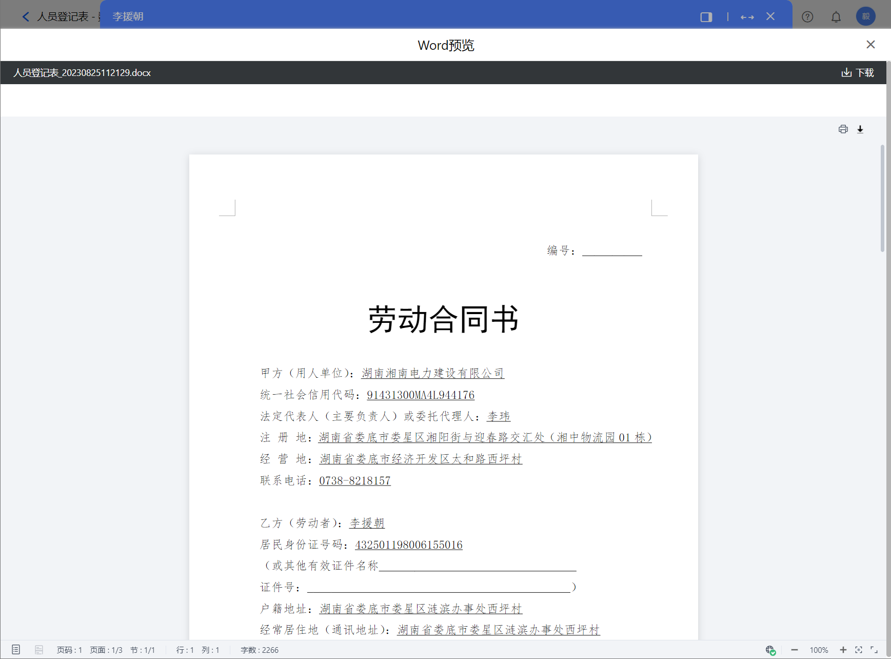891x659 pixels.
Task: Click the vertical scrollbar of the document
Action: pos(882,199)
